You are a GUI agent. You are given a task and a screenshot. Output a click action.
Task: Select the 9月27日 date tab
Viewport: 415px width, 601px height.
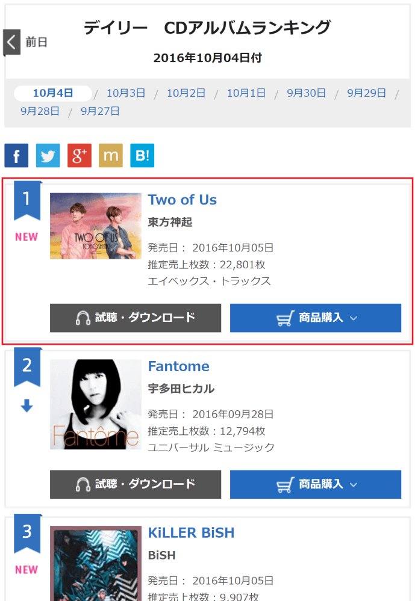click(100, 111)
